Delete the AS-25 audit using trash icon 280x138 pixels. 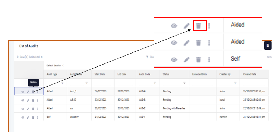(x=33, y=100)
